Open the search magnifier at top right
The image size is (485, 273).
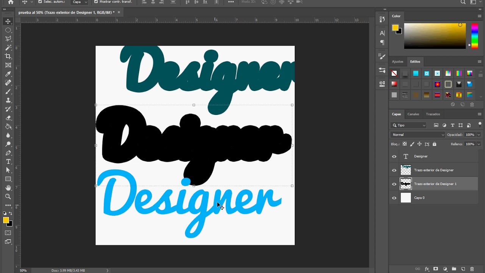coord(463,2)
